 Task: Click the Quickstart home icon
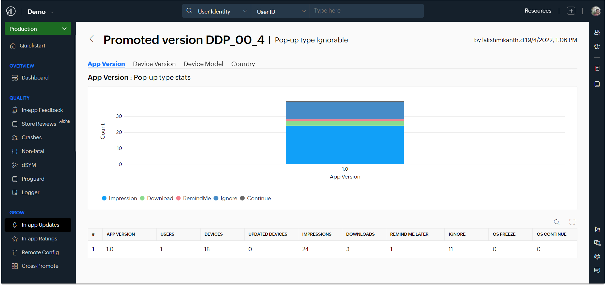point(13,46)
